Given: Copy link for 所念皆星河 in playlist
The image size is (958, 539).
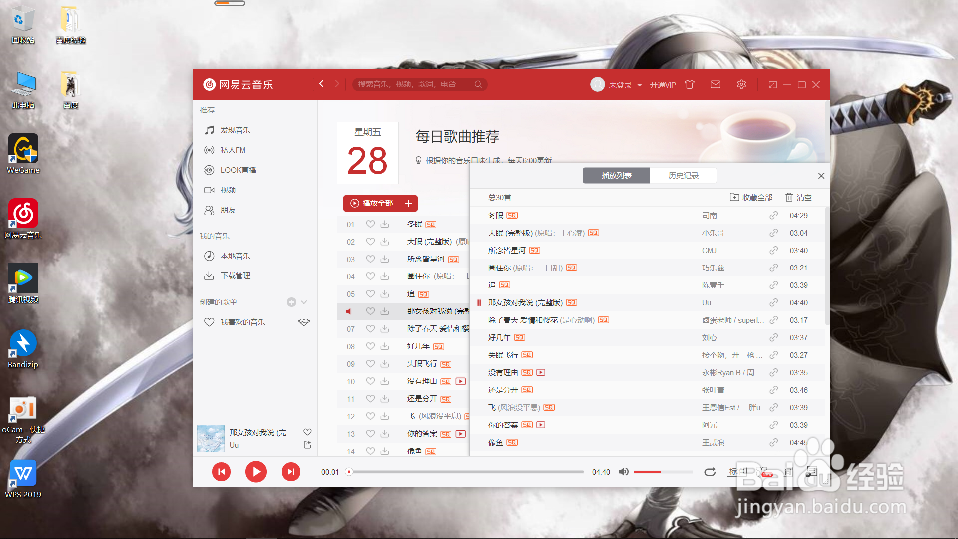Looking at the screenshot, I should coord(773,251).
